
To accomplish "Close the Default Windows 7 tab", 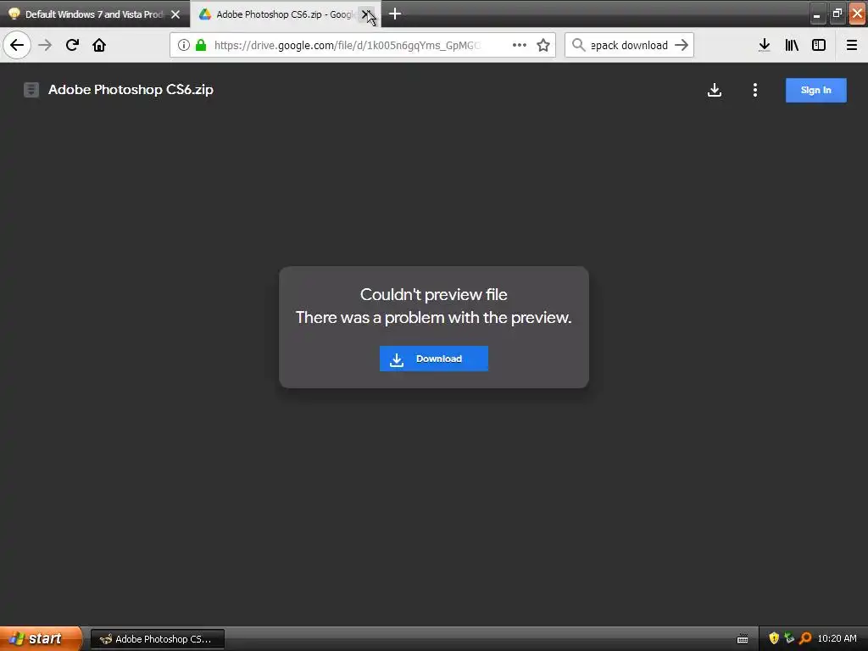I will point(175,14).
